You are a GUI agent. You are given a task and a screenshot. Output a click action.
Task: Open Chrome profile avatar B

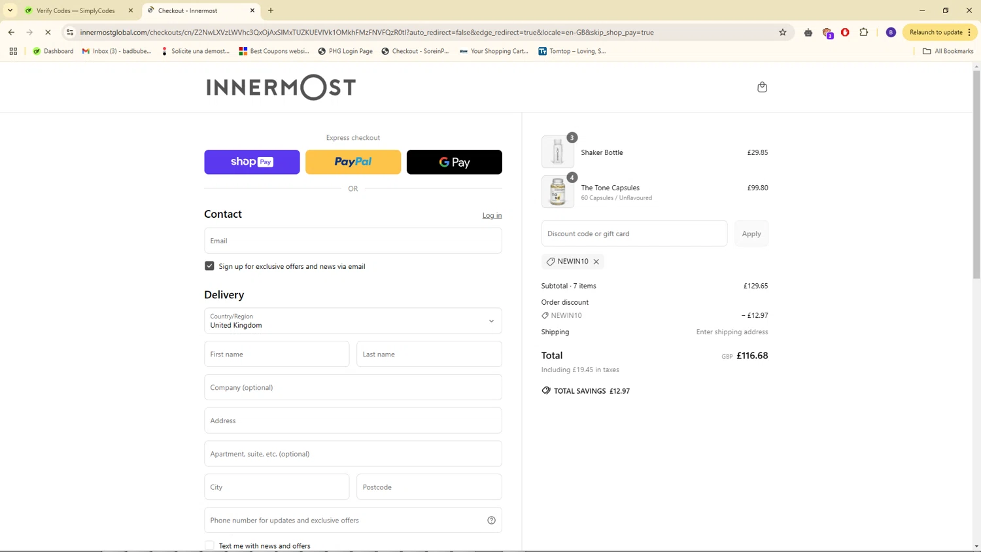click(x=891, y=32)
